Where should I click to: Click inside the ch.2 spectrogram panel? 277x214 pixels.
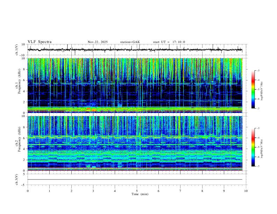click(135, 143)
